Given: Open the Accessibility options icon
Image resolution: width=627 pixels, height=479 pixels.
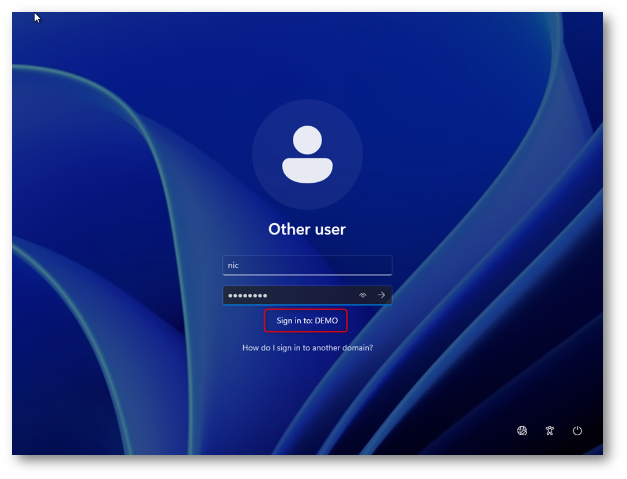Looking at the screenshot, I should 550,431.
